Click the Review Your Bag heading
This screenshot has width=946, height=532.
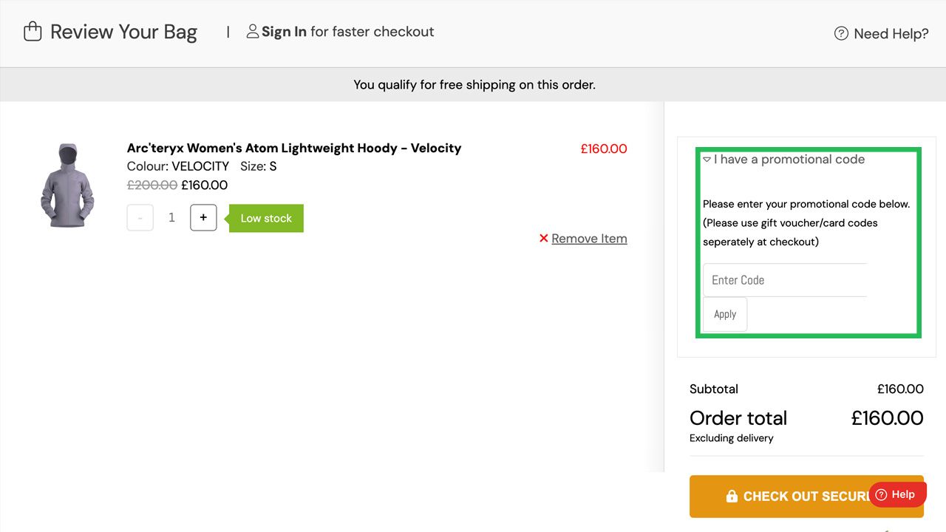click(123, 32)
